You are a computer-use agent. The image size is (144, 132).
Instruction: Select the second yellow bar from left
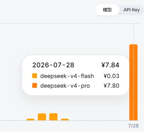(42, 117)
